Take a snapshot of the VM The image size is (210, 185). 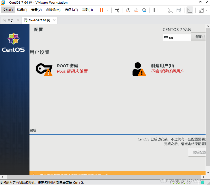pos(128,10)
